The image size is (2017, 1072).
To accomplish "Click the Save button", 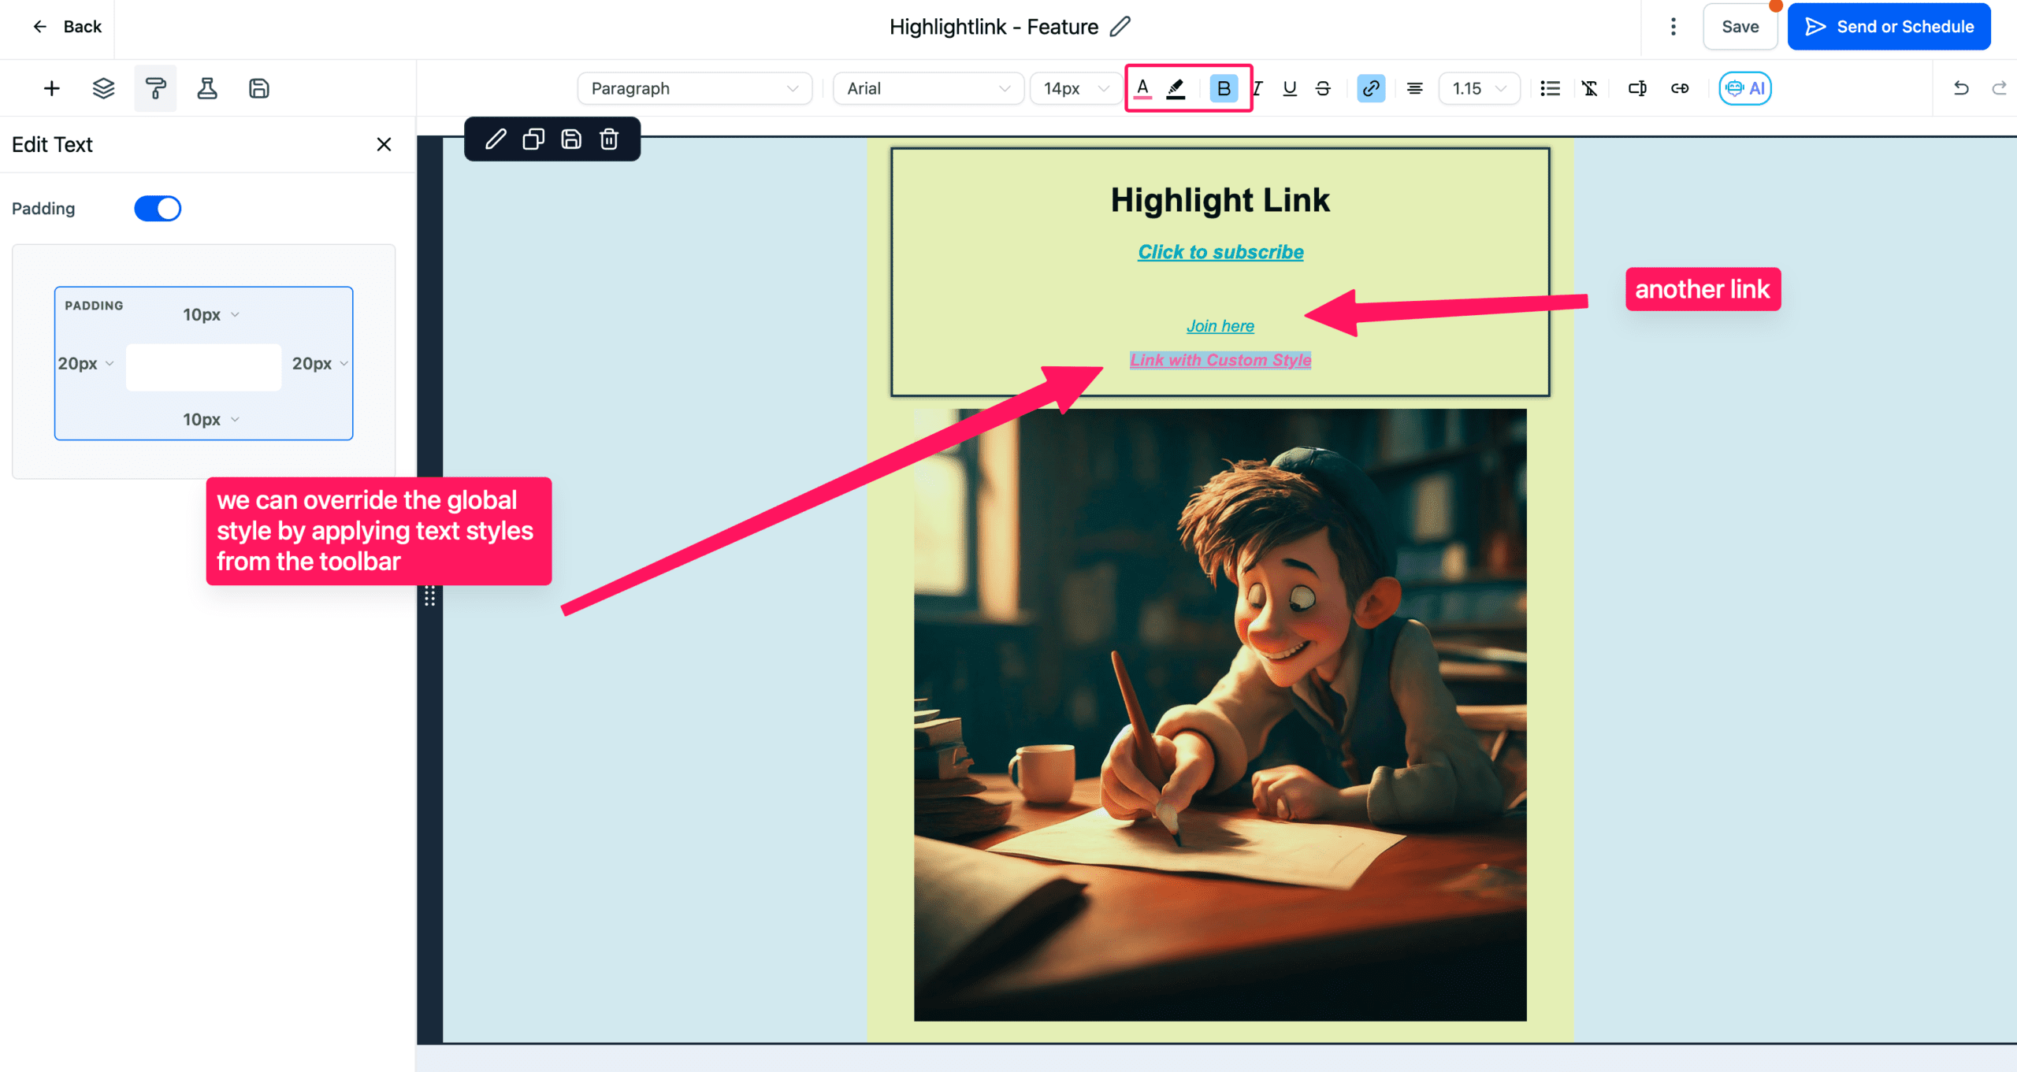I will click(x=1740, y=27).
